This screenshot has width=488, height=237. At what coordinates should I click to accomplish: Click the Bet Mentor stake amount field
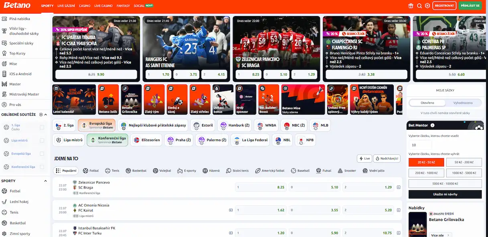[x=420, y=145]
